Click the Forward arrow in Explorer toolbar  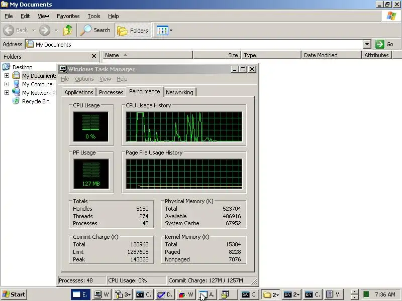pyautogui.click(x=45, y=30)
